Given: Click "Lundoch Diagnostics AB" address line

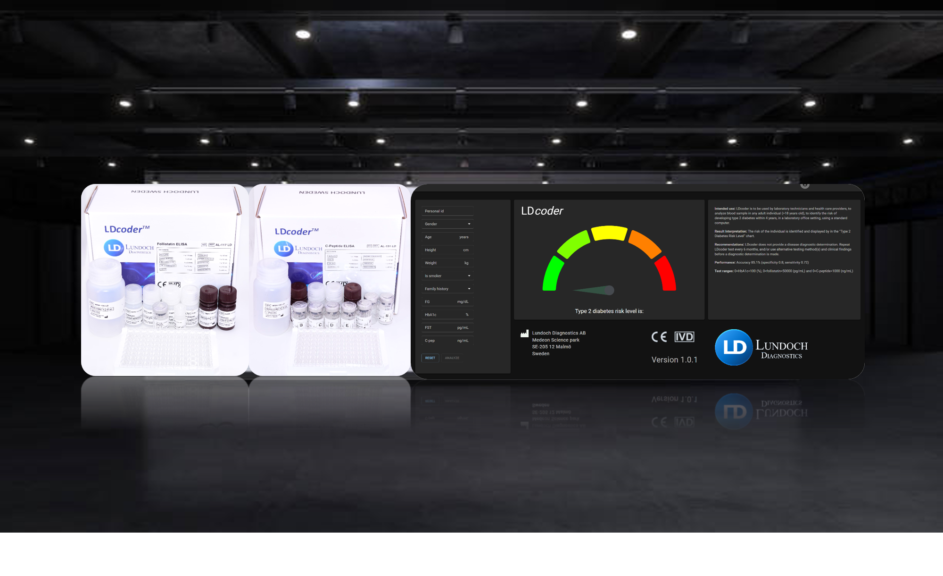Looking at the screenshot, I should pyautogui.click(x=559, y=333).
